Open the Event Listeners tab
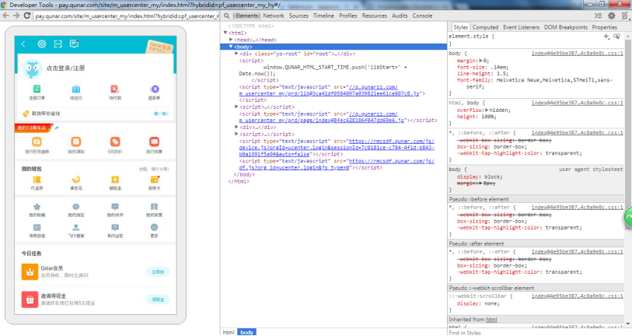 [x=521, y=27]
